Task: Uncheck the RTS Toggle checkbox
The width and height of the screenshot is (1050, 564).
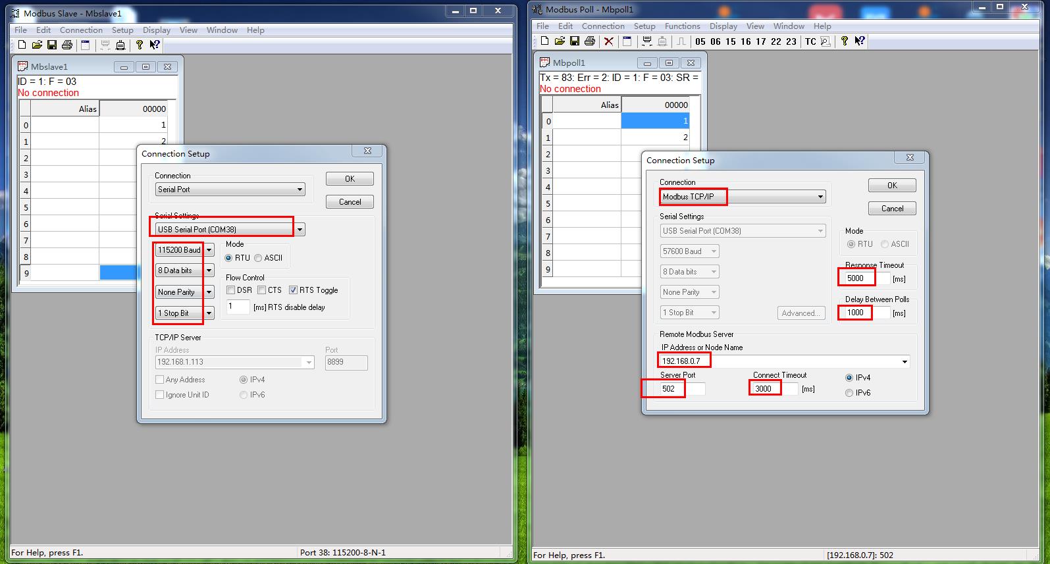Action: 294,290
